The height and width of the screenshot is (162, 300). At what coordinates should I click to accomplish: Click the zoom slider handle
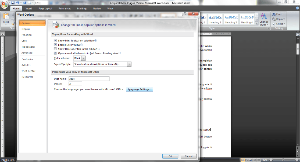click(283, 160)
